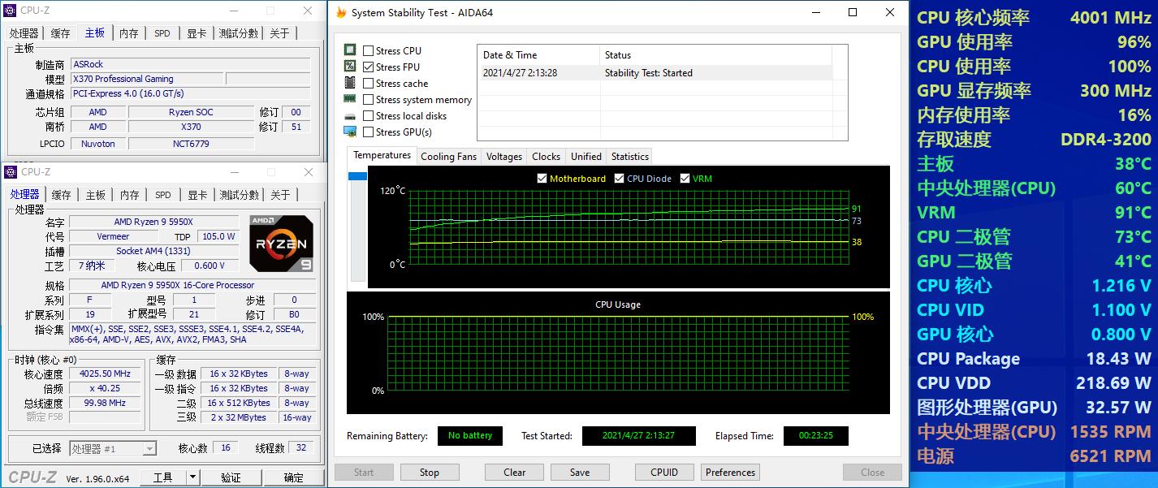Click the cache chip icon beside Stress cache
This screenshot has width=1158, height=488.
pyautogui.click(x=350, y=83)
